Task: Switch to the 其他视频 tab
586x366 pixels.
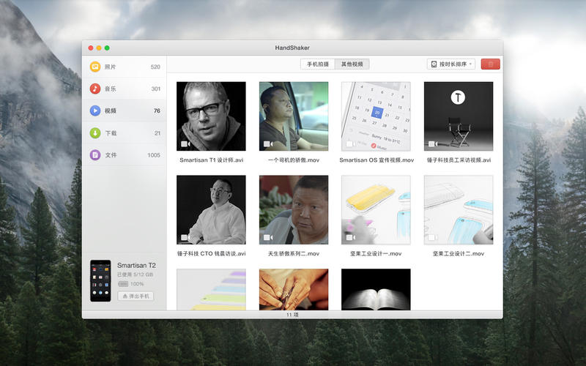Action: click(x=352, y=64)
